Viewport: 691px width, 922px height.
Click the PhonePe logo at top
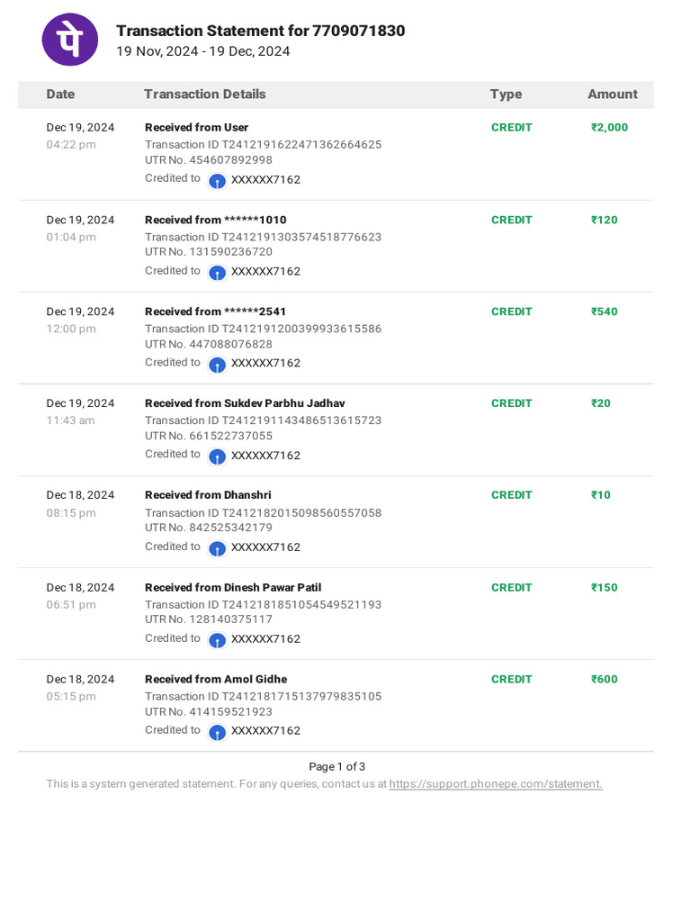pos(70,40)
